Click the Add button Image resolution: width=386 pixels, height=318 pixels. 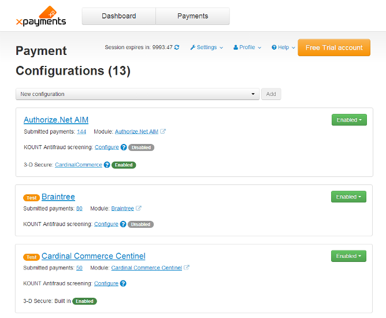271,94
